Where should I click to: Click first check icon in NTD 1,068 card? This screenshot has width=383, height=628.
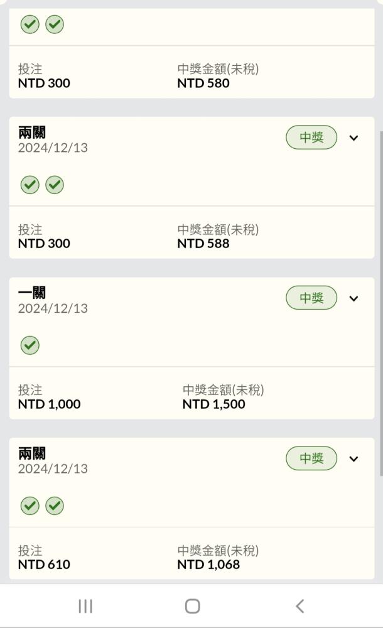tap(30, 506)
